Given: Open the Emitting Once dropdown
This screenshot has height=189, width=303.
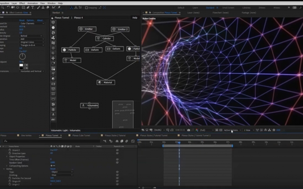Looking at the screenshot, I should tap(62, 175).
